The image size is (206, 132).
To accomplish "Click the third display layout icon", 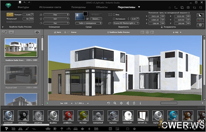I will (152, 32).
